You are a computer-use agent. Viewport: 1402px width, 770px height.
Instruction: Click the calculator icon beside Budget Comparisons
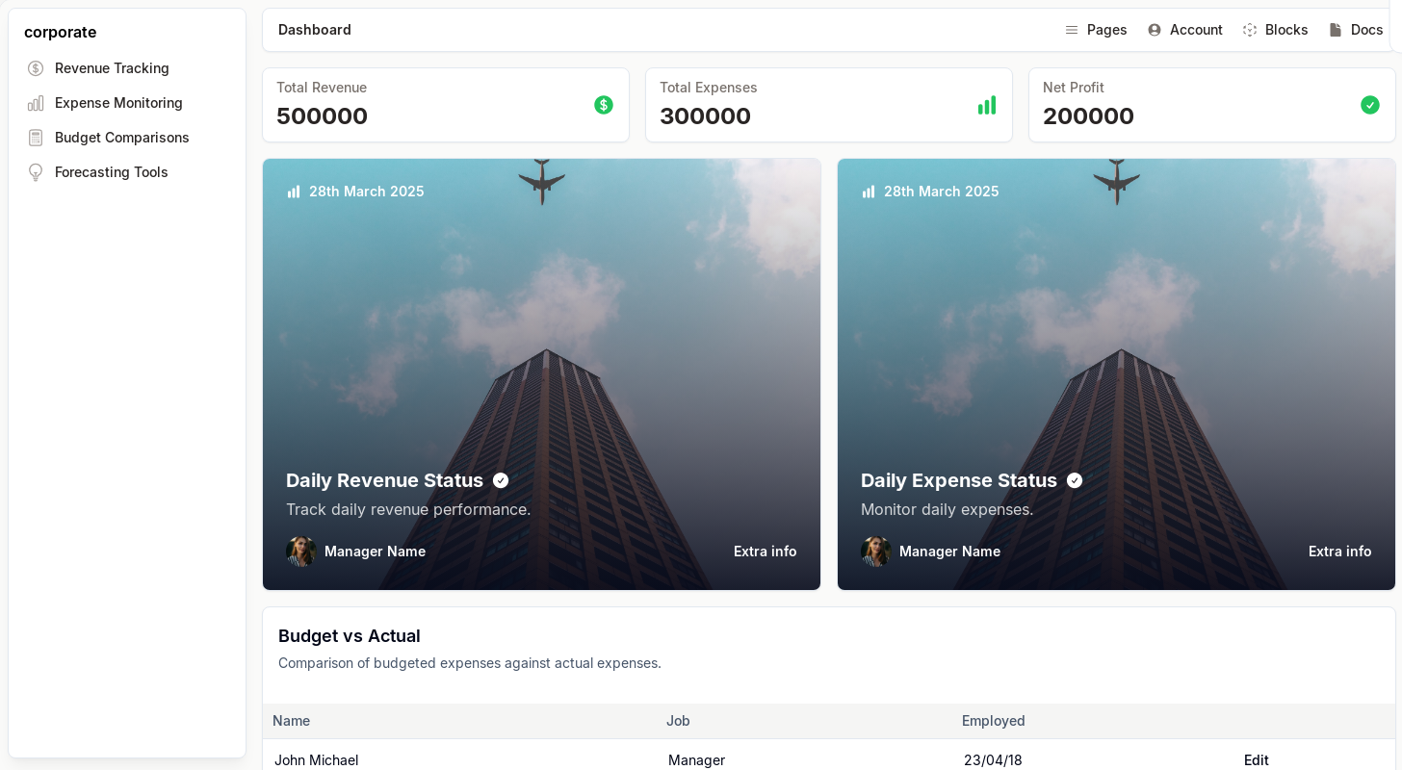pos(36,138)
